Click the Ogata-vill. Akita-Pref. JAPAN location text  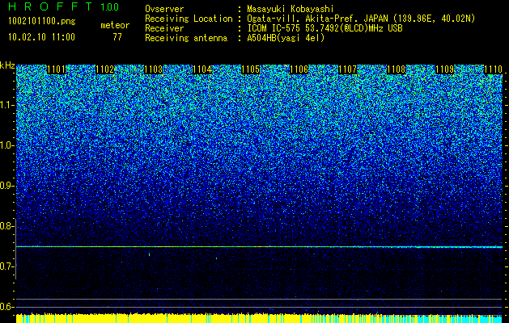click(361, 19)
